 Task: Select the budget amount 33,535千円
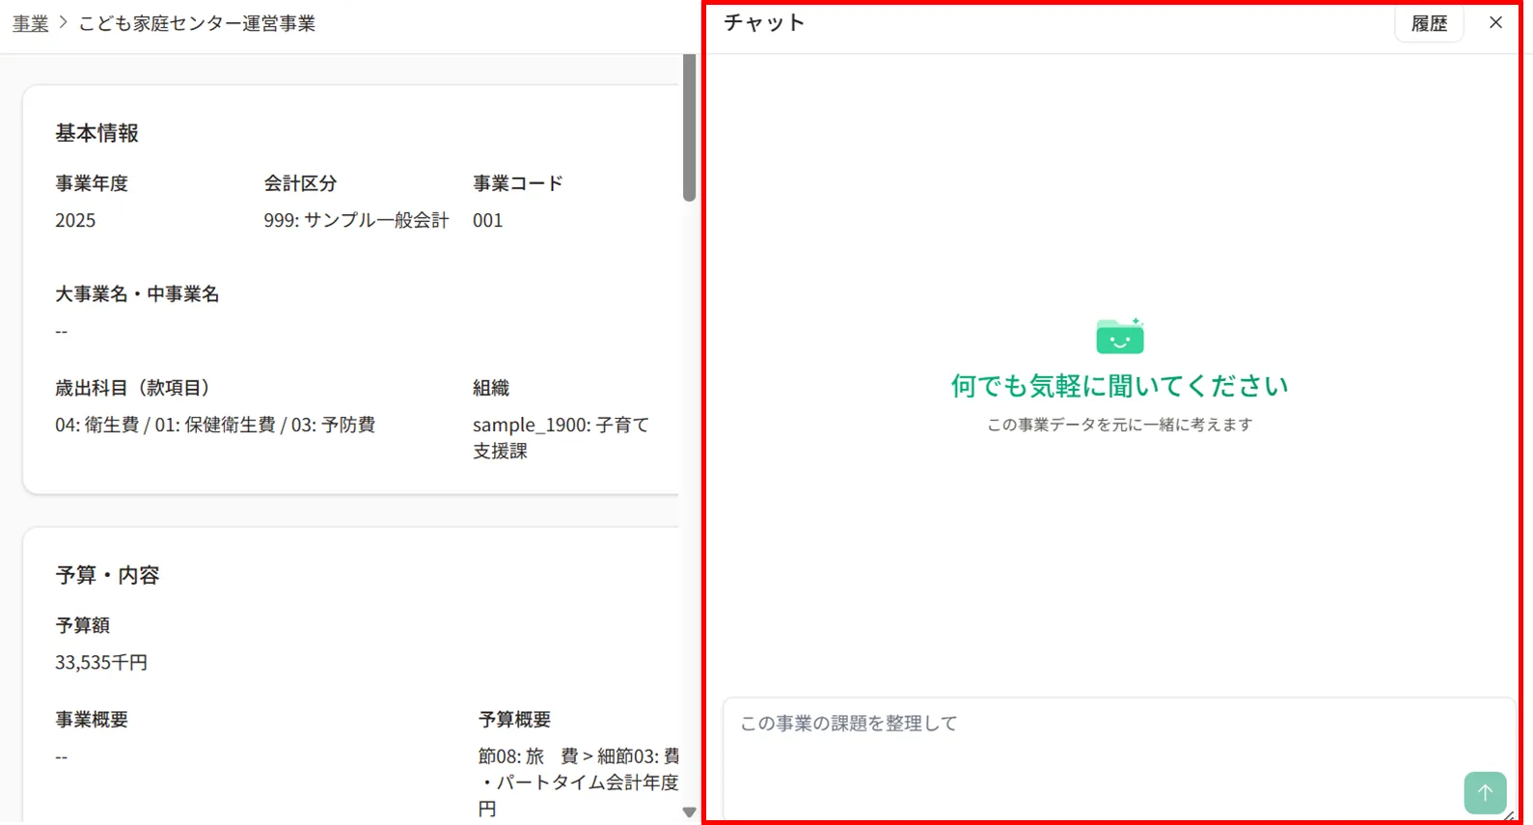[101, 662]
